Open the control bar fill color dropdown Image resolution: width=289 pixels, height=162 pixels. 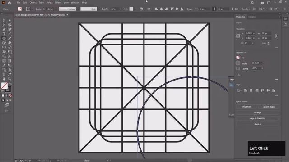pos(23,9)
